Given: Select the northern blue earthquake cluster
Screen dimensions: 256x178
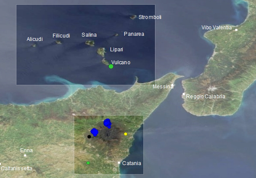Looking at the screenshot, I should 107,123.
